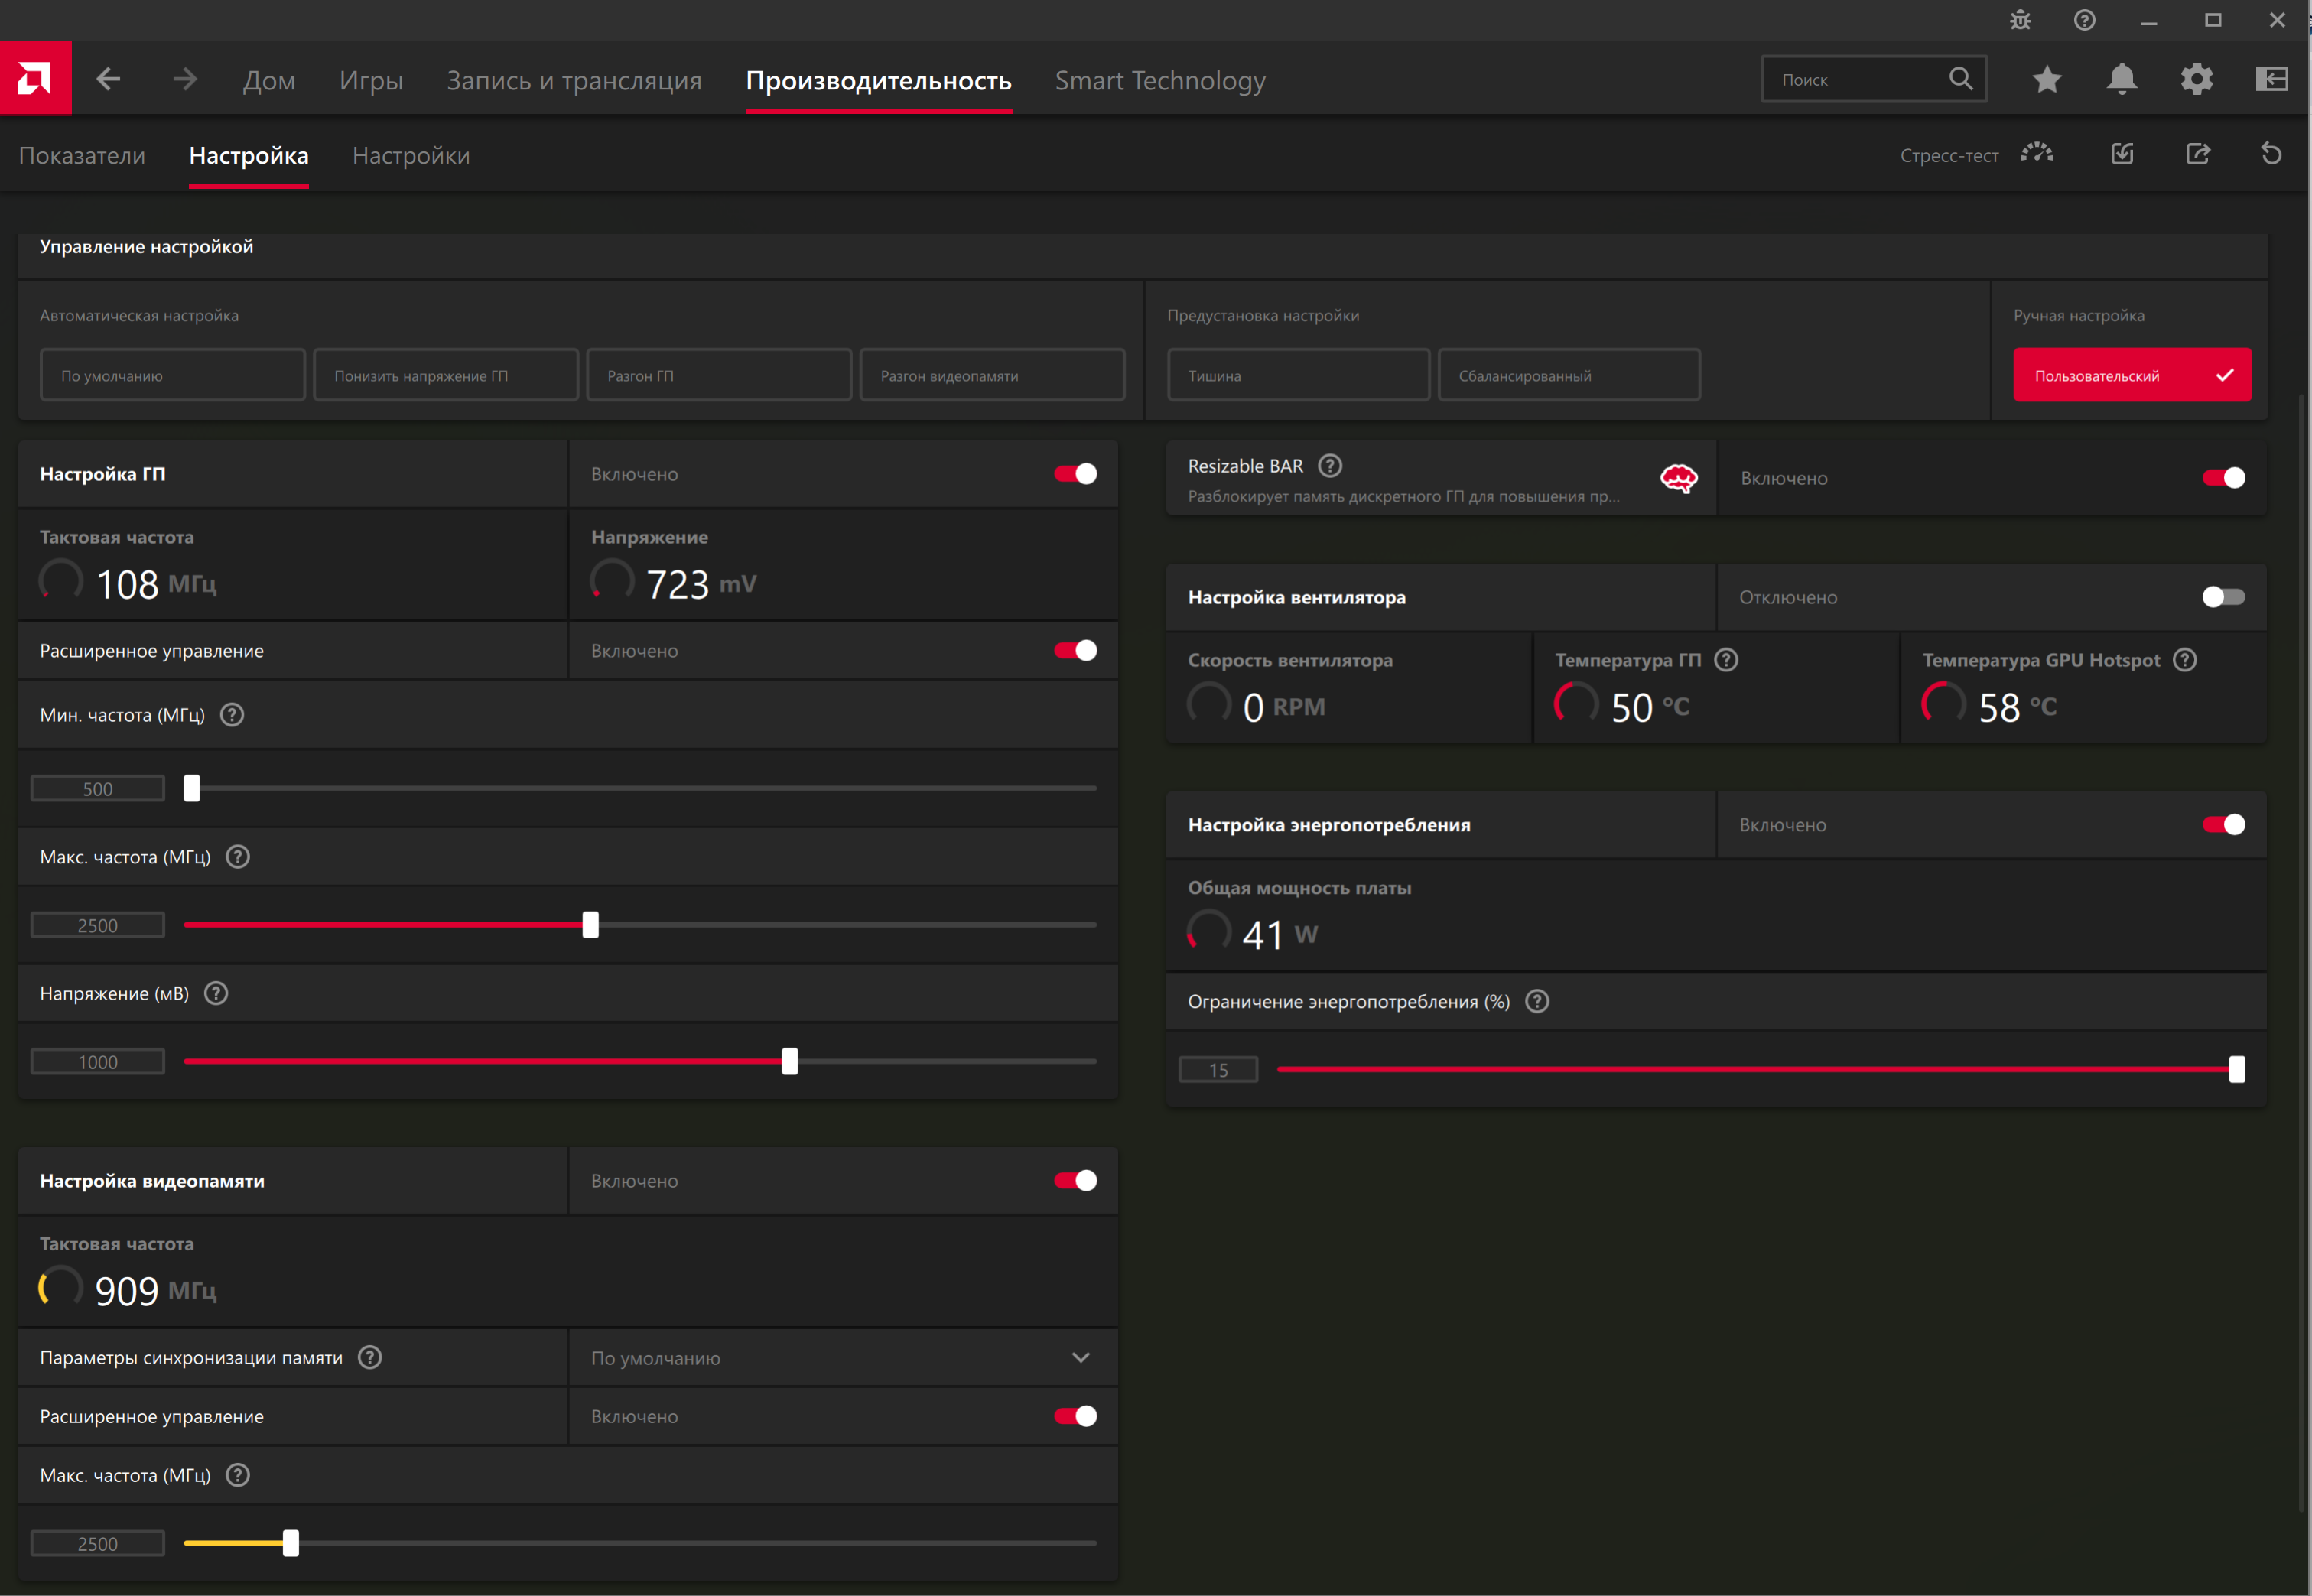Go back using the left arrow
This screenshot has height=1596, width=2312.
pyautogui.click(x=108, y=79)
